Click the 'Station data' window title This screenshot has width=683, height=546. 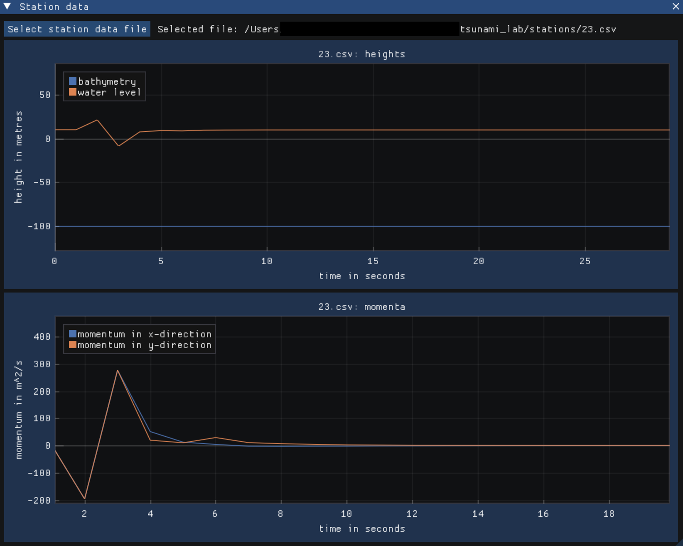tap(54, 7)
